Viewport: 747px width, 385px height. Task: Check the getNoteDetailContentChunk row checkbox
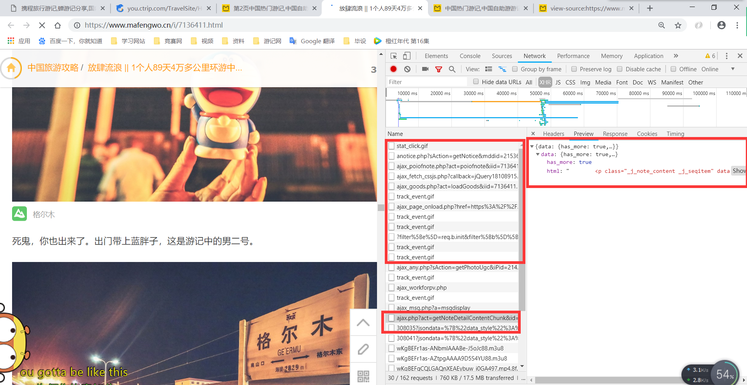[391, 318]
